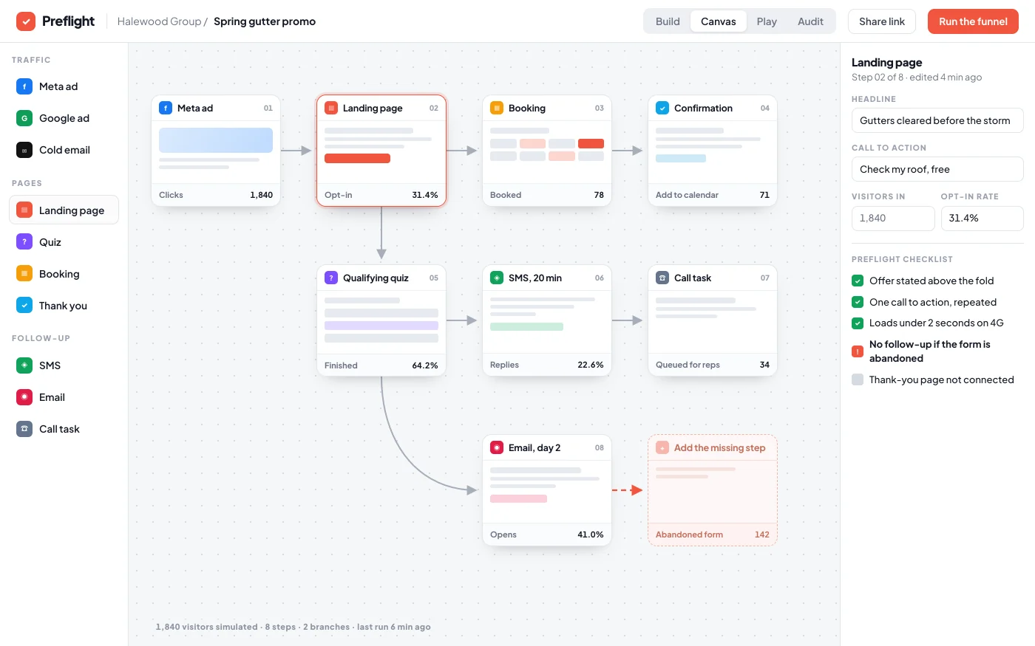The width and height of the screenshot is (1035, 646).
Task: Uncheck Offer stated above the fold
Action: point(858,281)
